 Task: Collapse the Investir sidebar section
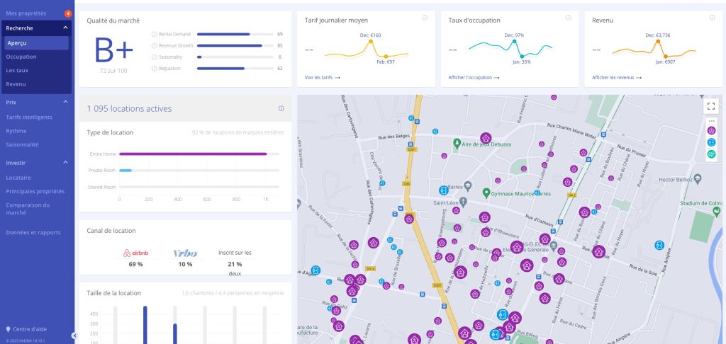[x=65, y=162]
